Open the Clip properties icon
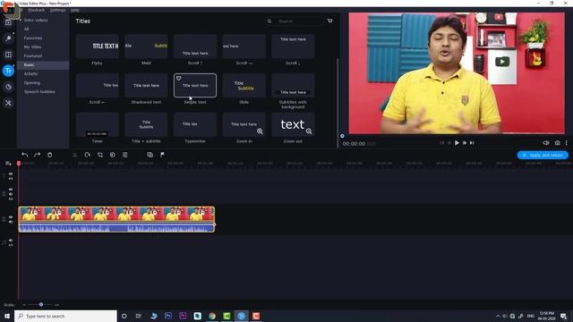Viewport: 573px width, 322px height. tap(125, 155)
